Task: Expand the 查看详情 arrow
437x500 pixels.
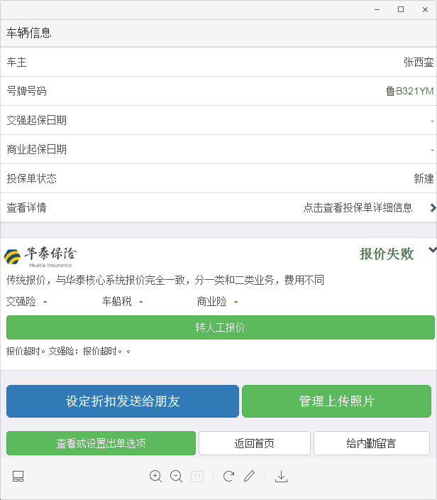Action: pos(432,207)
